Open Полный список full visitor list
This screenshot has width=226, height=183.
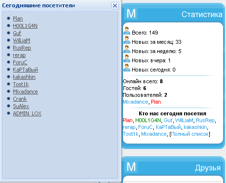click(190, 134)
